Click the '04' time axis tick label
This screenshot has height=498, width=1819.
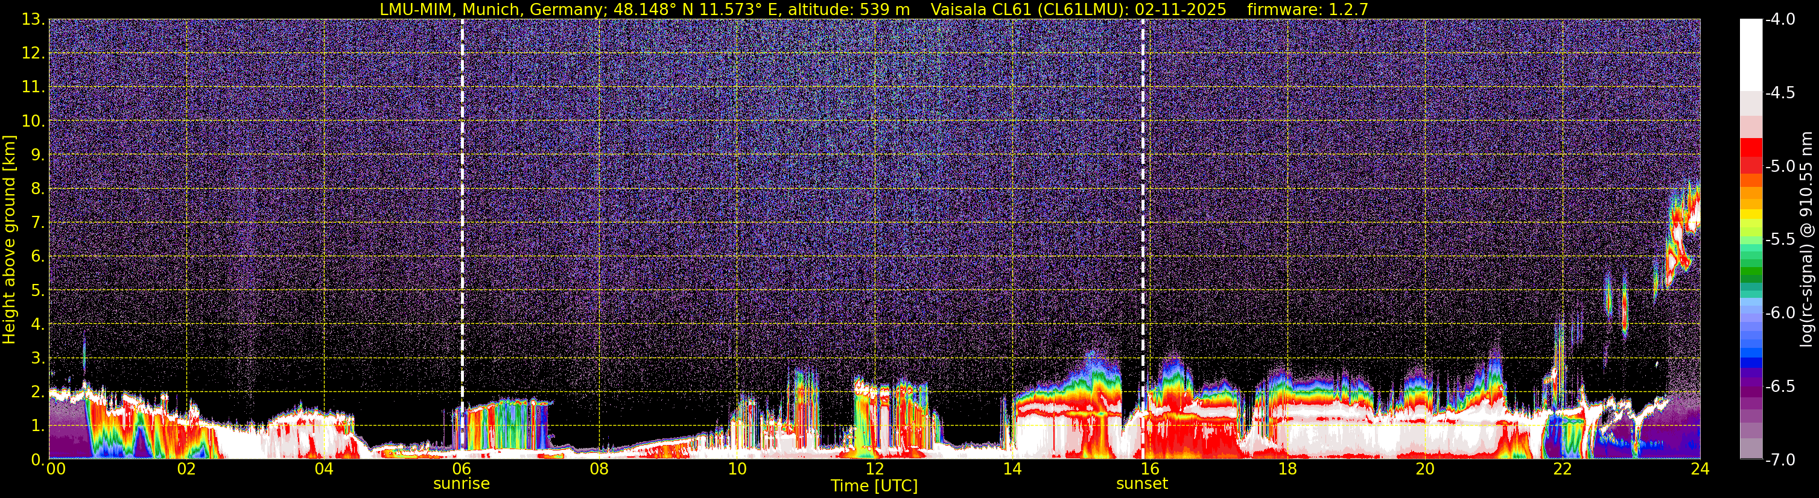324,469
